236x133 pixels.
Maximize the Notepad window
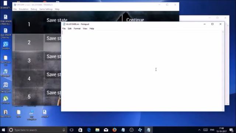pos(212,24)
